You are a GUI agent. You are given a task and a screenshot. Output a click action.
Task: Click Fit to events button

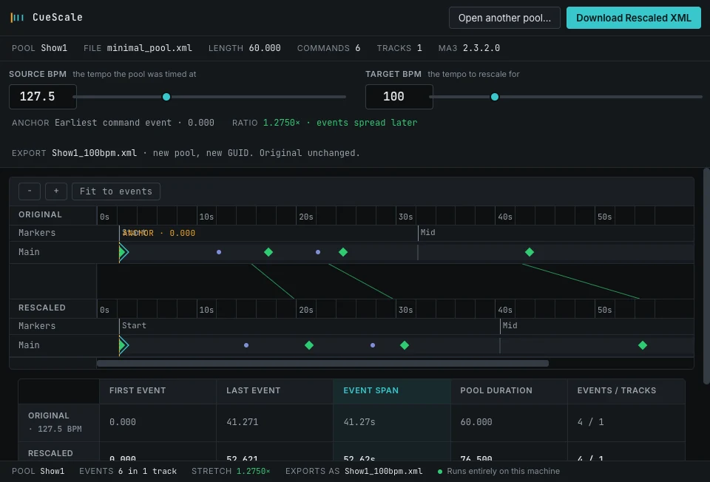116,191
